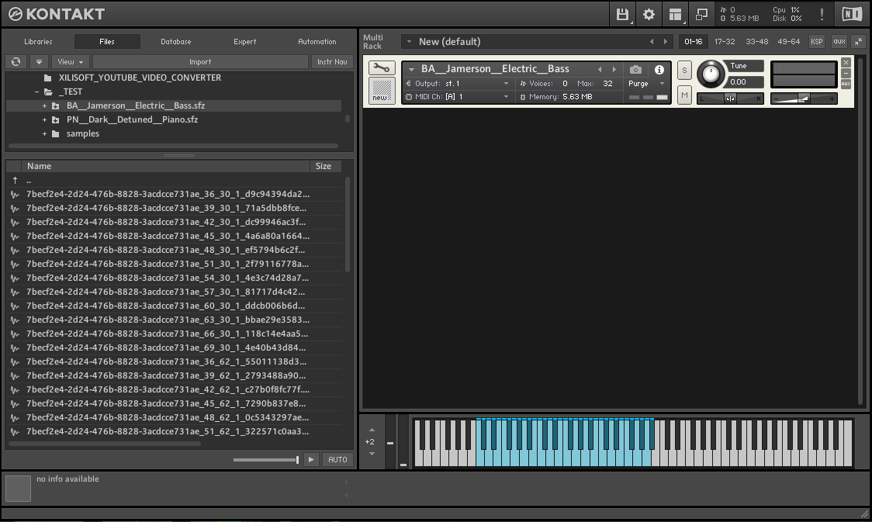The width and height of the screenshot is (872, 522).
Task: Show instrument info with the i icon
Action: (659, 70)
